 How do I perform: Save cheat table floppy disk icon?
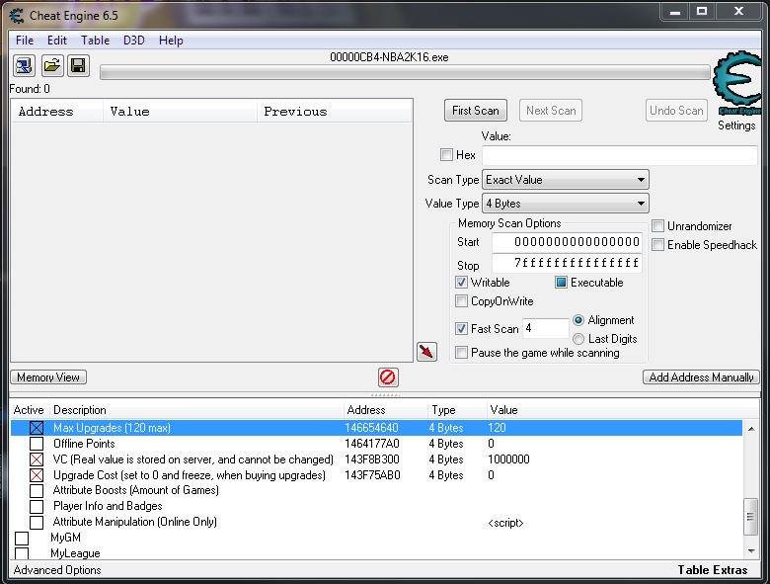click(x=78, y=65)
